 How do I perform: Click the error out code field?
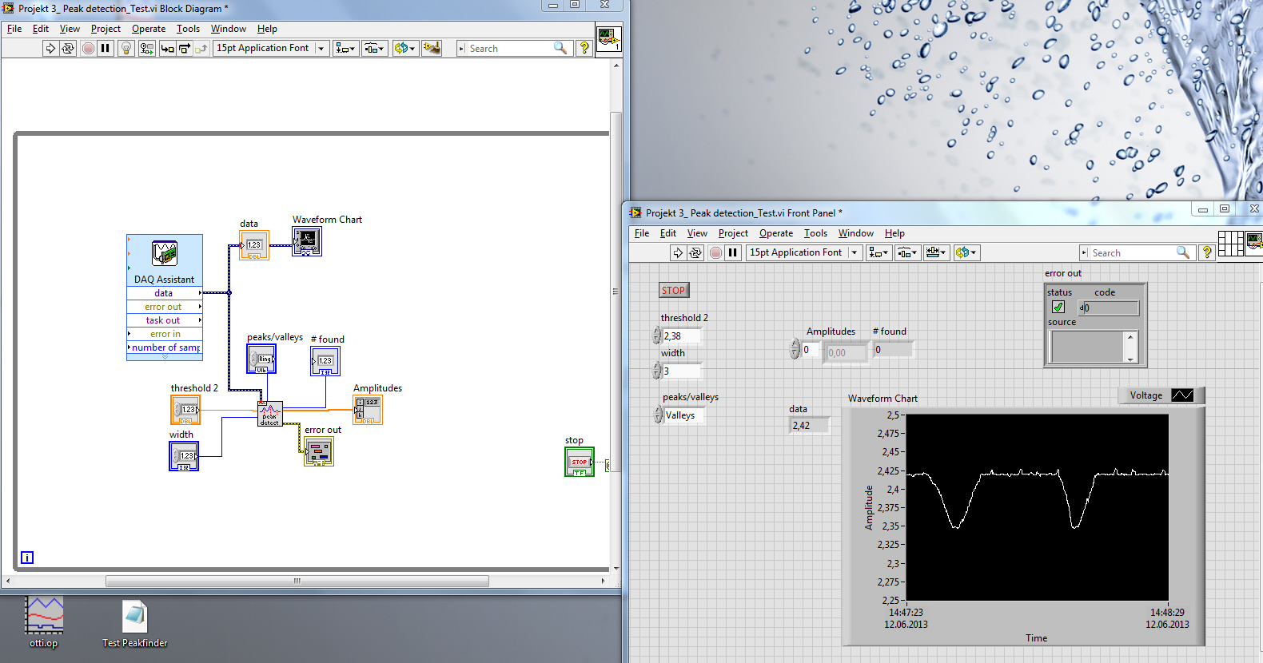click(x=1109, y=308)
